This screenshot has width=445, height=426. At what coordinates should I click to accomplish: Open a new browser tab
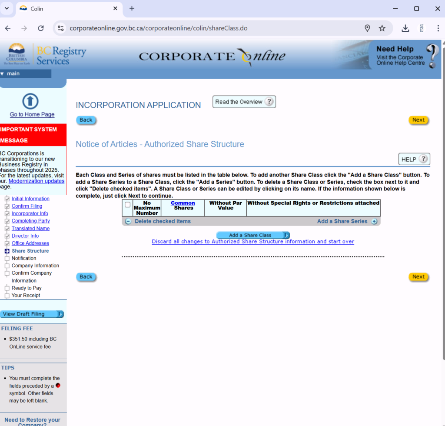coord(132,9)
